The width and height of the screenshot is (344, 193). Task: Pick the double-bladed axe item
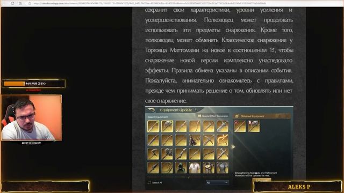tap(167, 154)
